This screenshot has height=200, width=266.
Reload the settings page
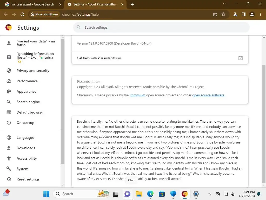click(22, 15)
